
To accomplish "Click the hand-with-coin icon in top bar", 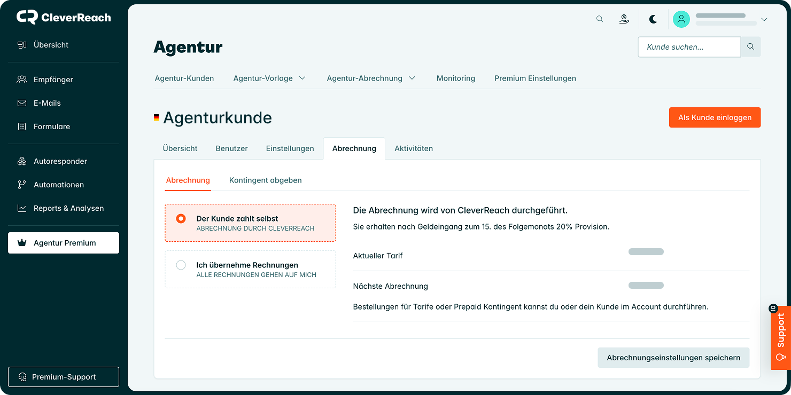I will pyautogui.click(x=624, y=19).
